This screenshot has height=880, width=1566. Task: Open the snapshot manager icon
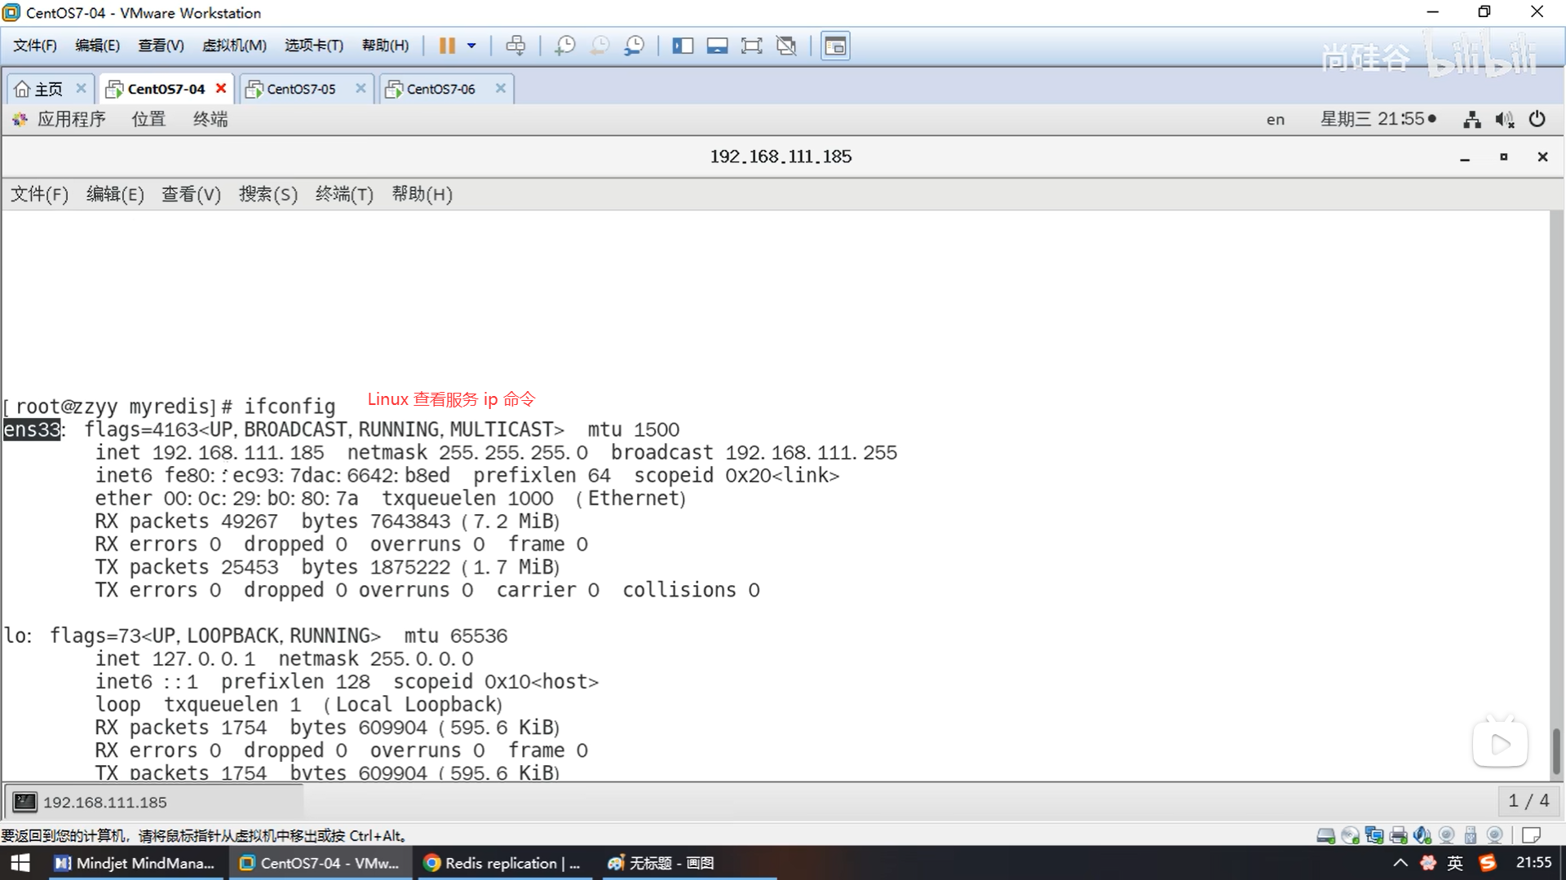[x=634, y=46]
